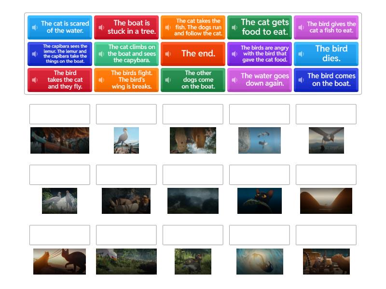Play audio for 'The cat is scared of the water'
Viewport: 386px width, 289px height.
pos(35,27)
